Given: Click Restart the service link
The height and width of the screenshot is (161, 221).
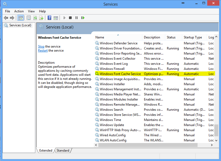Looking at the screenshot, I should coord(43,51).
